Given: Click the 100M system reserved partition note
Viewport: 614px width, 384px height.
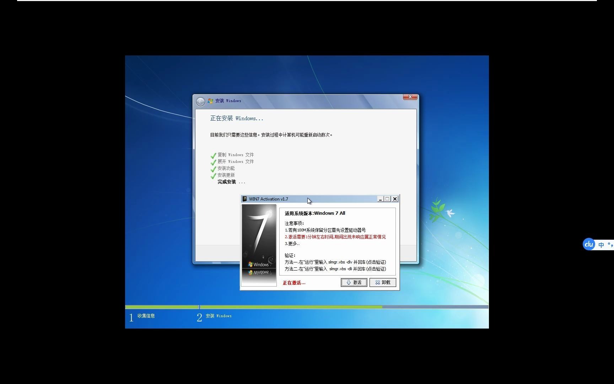Looking at the screenshot, I should pos(325,230).
